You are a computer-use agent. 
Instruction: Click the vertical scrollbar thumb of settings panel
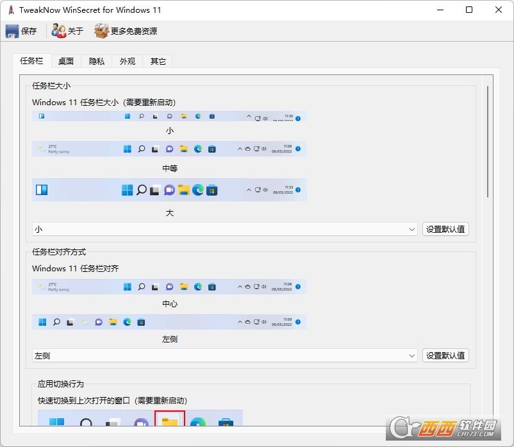tap(488, 142)
